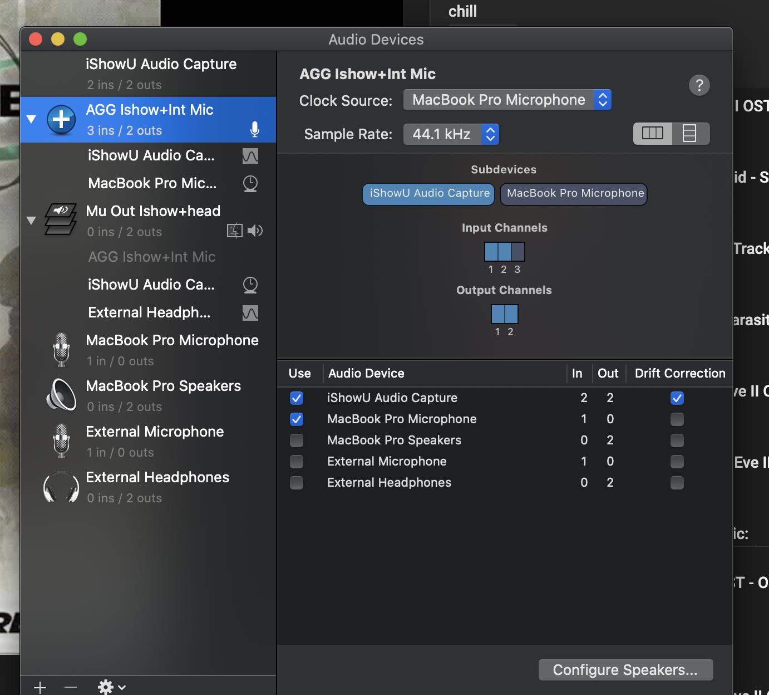
Task: Click output channel 2 block
Action: [511, 314]
